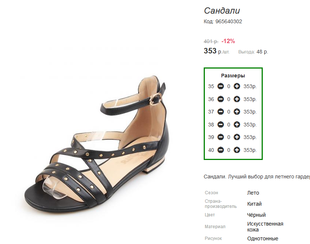This screenshot has width=310, height=244.
Task: Decrease size 38 quantity
Action: [221, 125]
